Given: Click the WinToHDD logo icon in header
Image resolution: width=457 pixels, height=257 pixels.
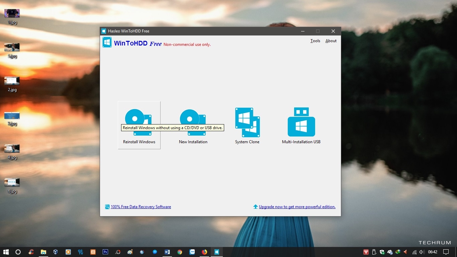Looking at the screenshot, I should (107, 42).
